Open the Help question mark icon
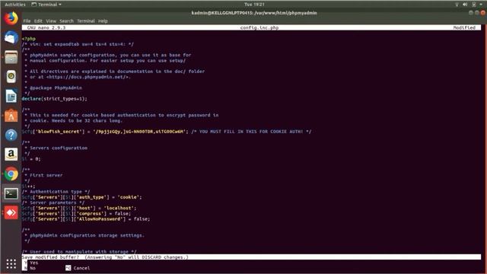 pos(11,135)
